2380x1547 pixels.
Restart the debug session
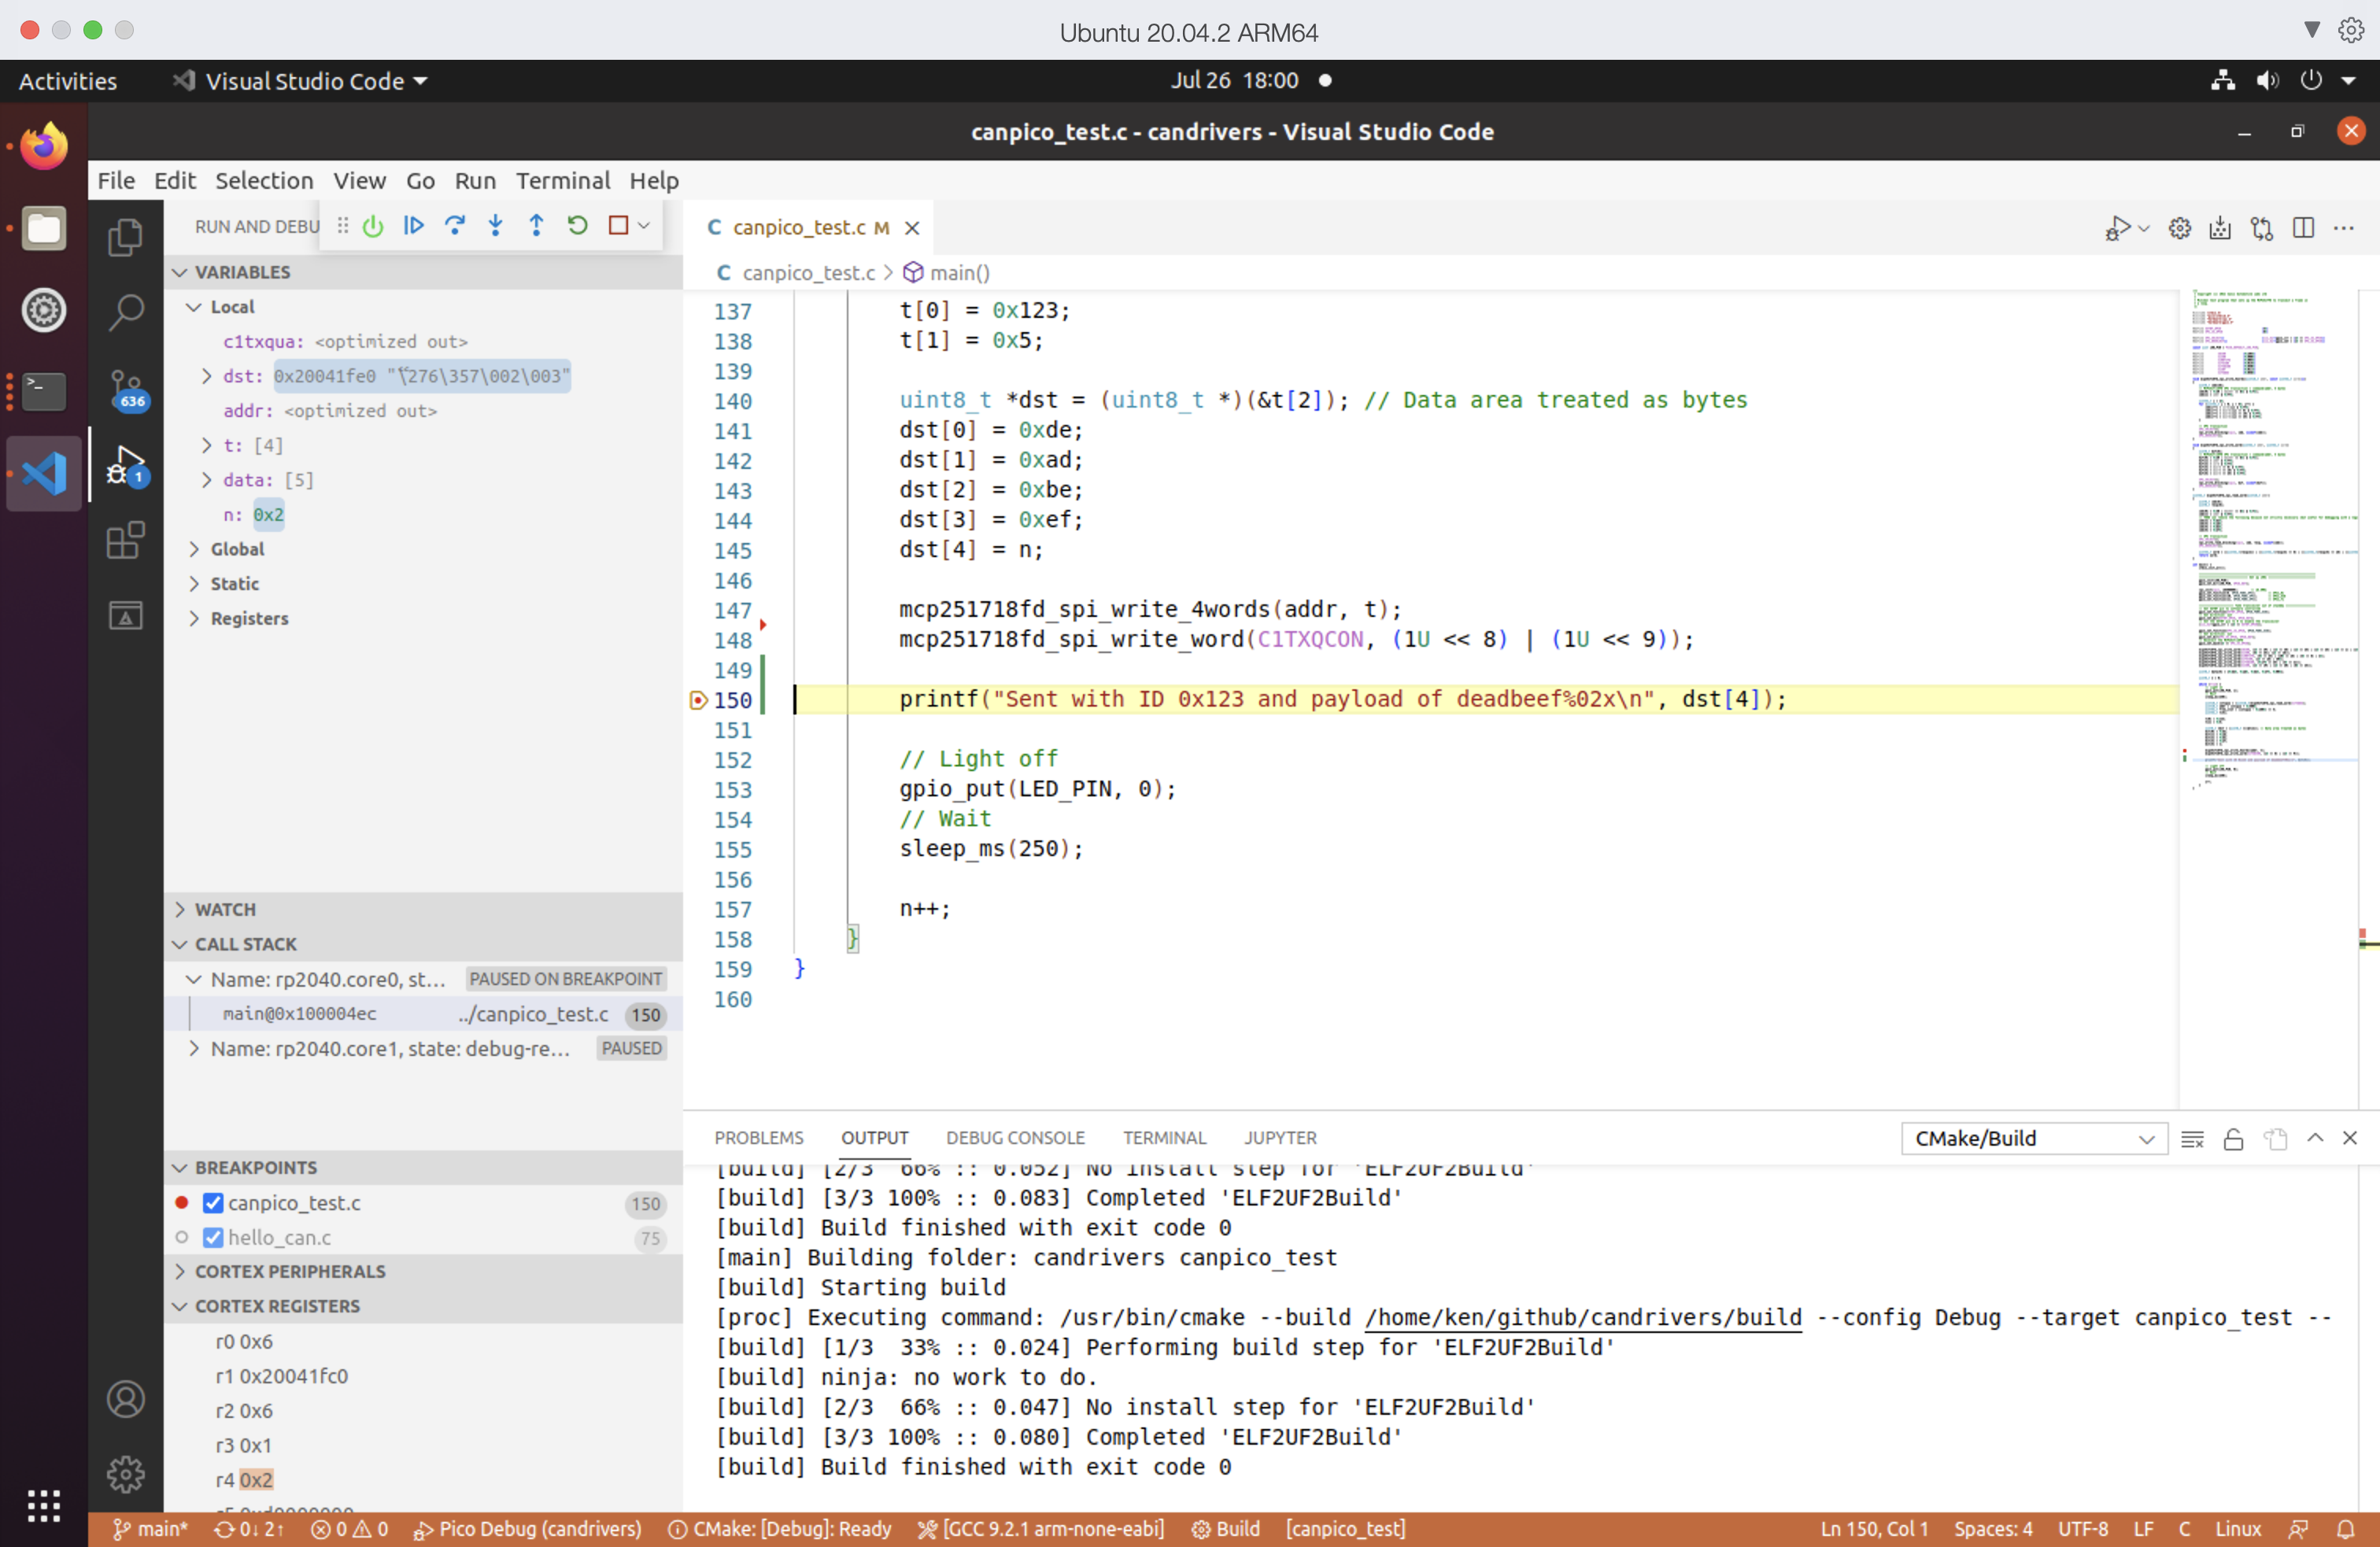pos(577,226)
